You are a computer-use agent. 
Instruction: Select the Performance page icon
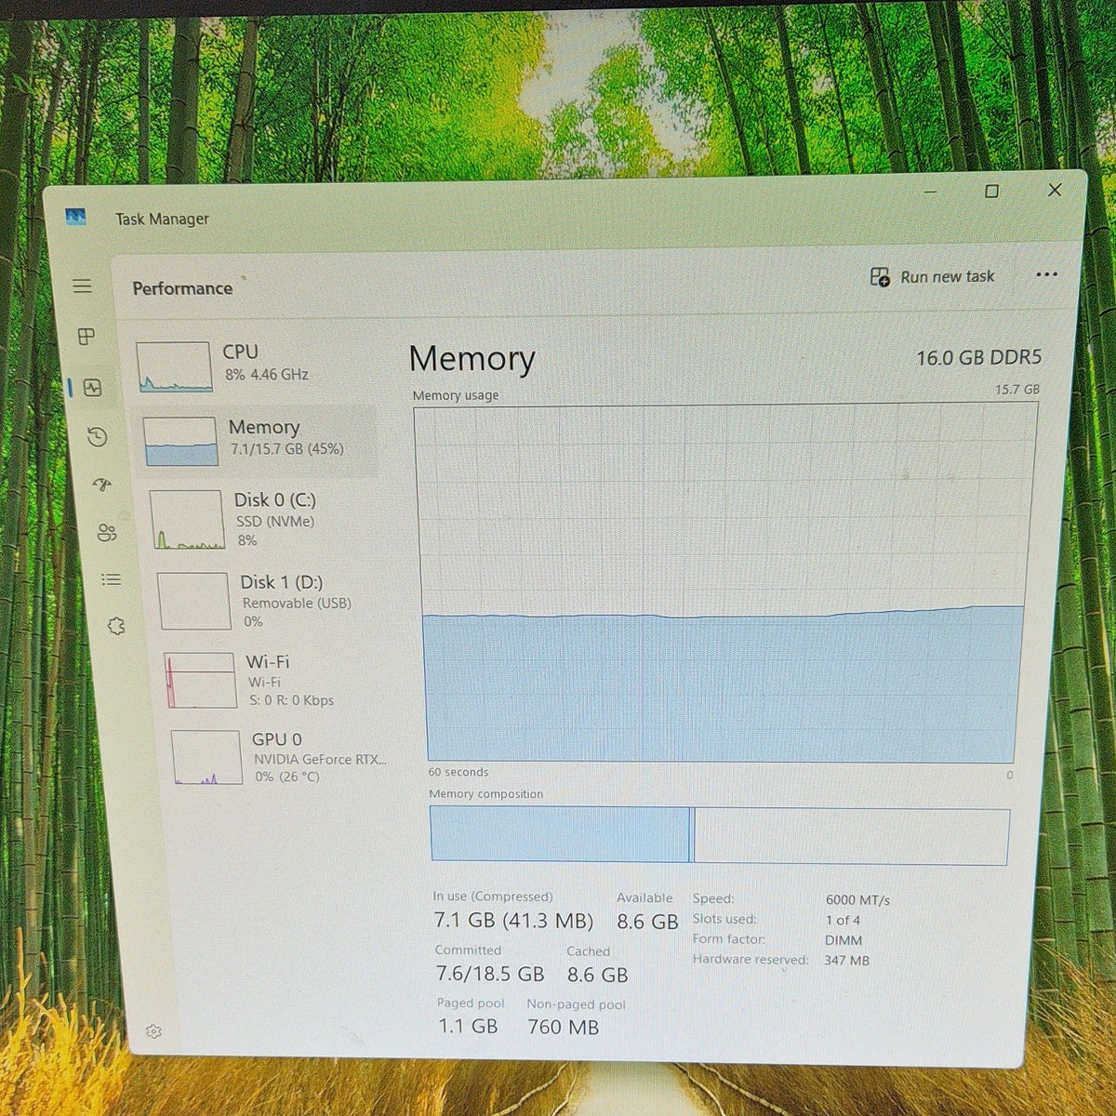click(x=92, y=387)
